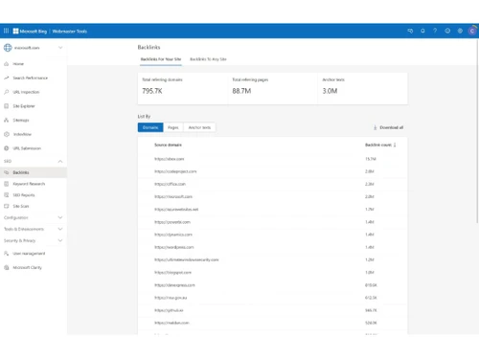Open the azurewebsites.net source domain row
Viewport: 479px width, 359px height.
point(272,210)
